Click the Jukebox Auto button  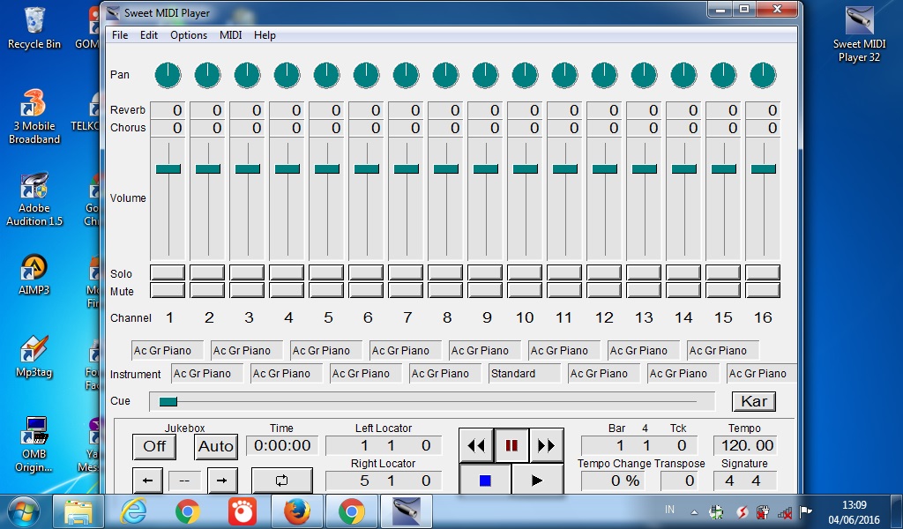pos(216,447)
